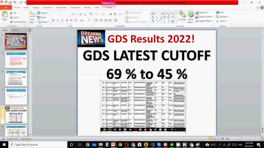This screenshot has height=148, width=264.
Task: Open the Picture Tools Format tab
Action: [108, 7]
